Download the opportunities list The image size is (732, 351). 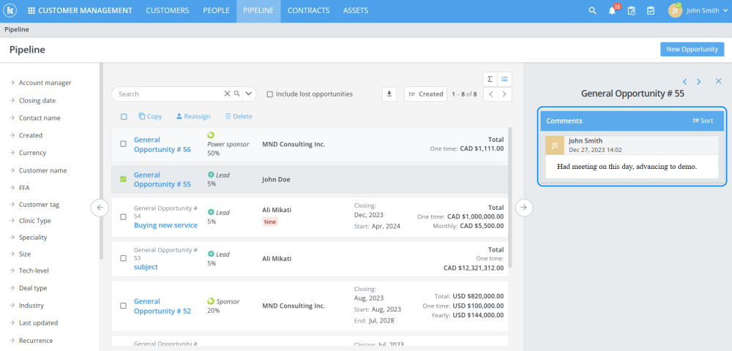pos(389,94)
